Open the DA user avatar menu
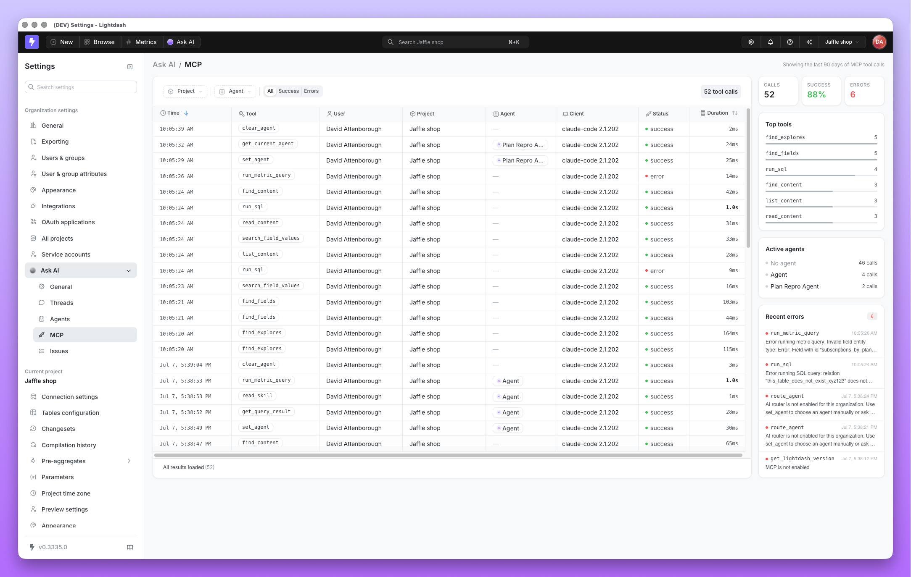 [879, 42]
